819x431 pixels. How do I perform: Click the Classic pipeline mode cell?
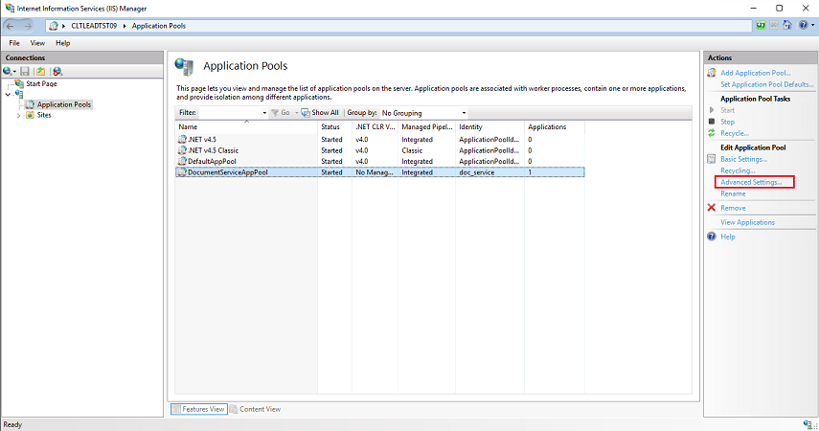point(412,150)
